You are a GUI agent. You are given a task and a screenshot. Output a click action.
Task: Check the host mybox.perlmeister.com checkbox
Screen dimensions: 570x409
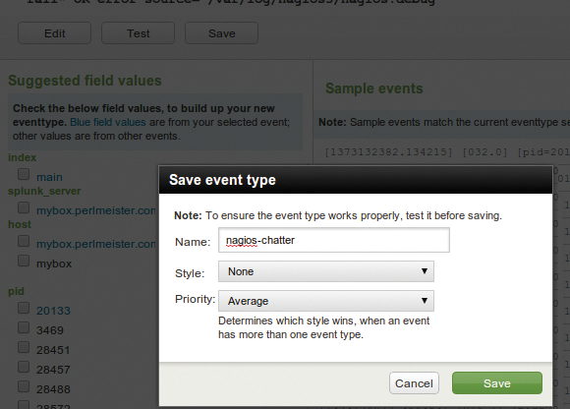point(24,241)
